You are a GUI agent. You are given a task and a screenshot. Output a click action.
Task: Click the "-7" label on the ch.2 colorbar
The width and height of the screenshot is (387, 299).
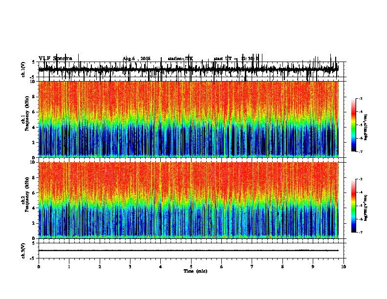point(361,232)
